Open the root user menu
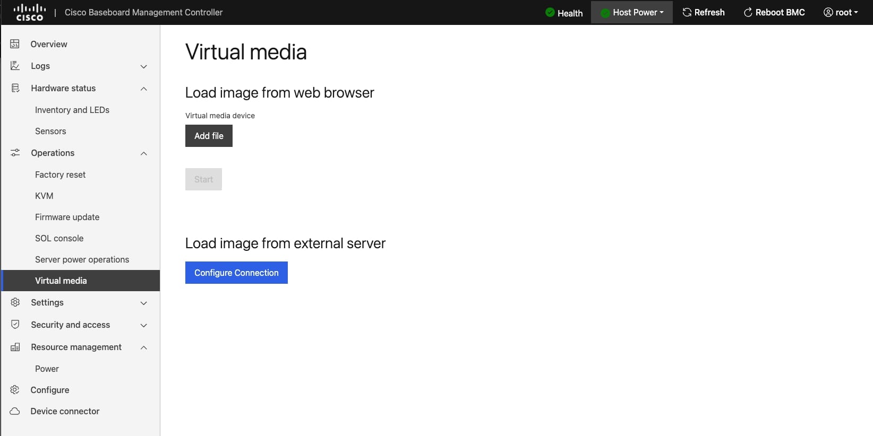The width and height of the screenshot is (873, 436). point(841,12)
